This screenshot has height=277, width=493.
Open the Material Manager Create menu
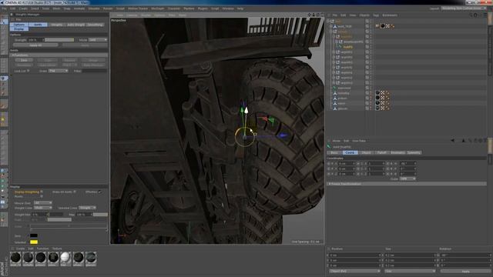[21, 249]
